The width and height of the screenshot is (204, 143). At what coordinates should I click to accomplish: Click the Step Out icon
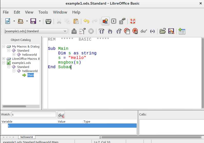pos(119,31)
